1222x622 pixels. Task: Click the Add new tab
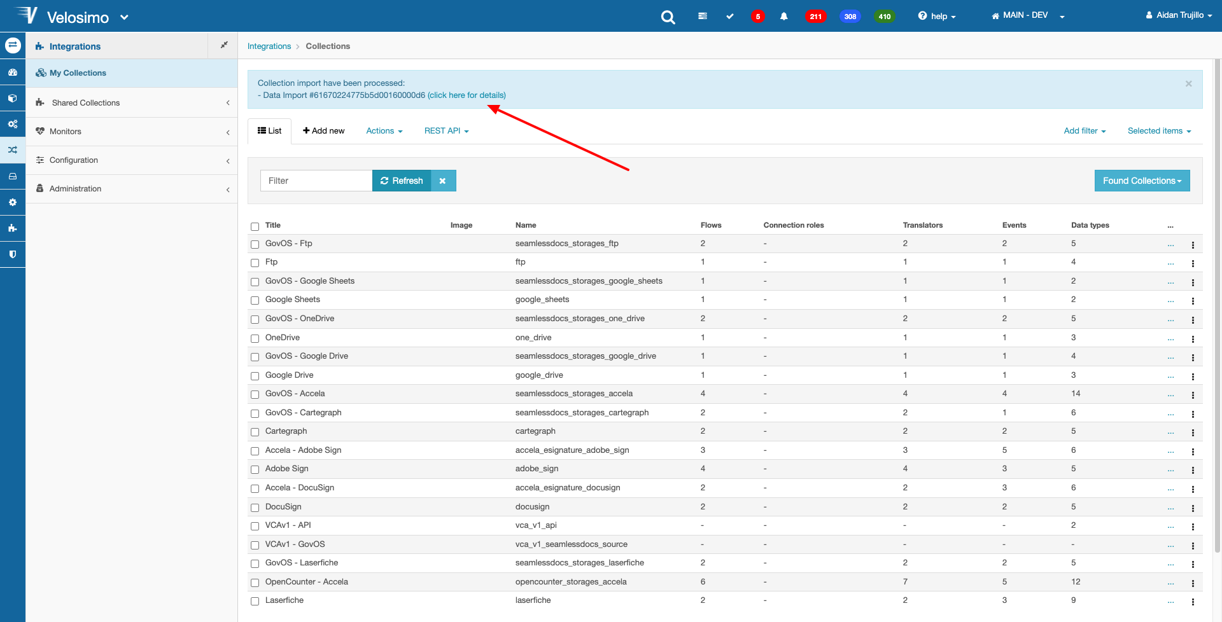[x=324, y=131]
